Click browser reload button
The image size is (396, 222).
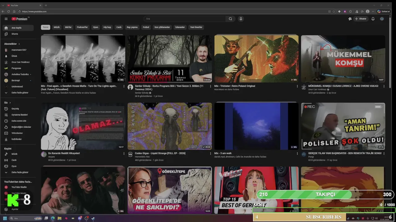coord(8,11)
